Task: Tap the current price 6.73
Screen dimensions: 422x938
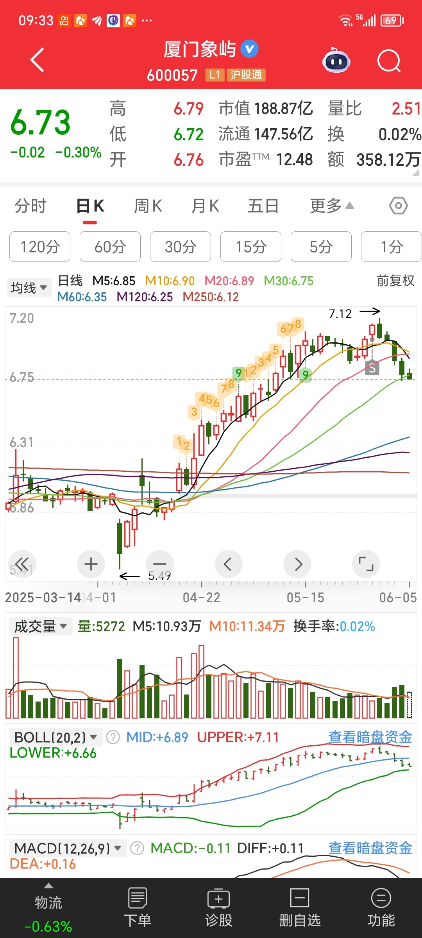Action: tap(40, 122)
